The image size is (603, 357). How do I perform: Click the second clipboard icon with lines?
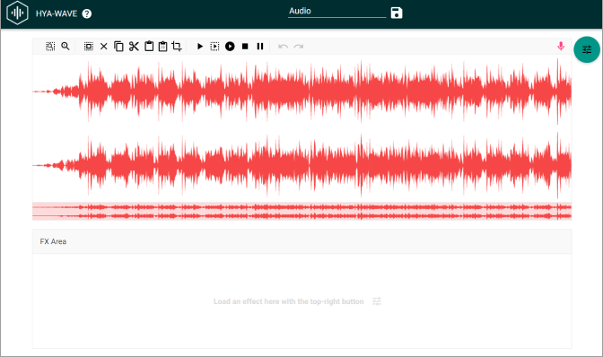(163, 47)
